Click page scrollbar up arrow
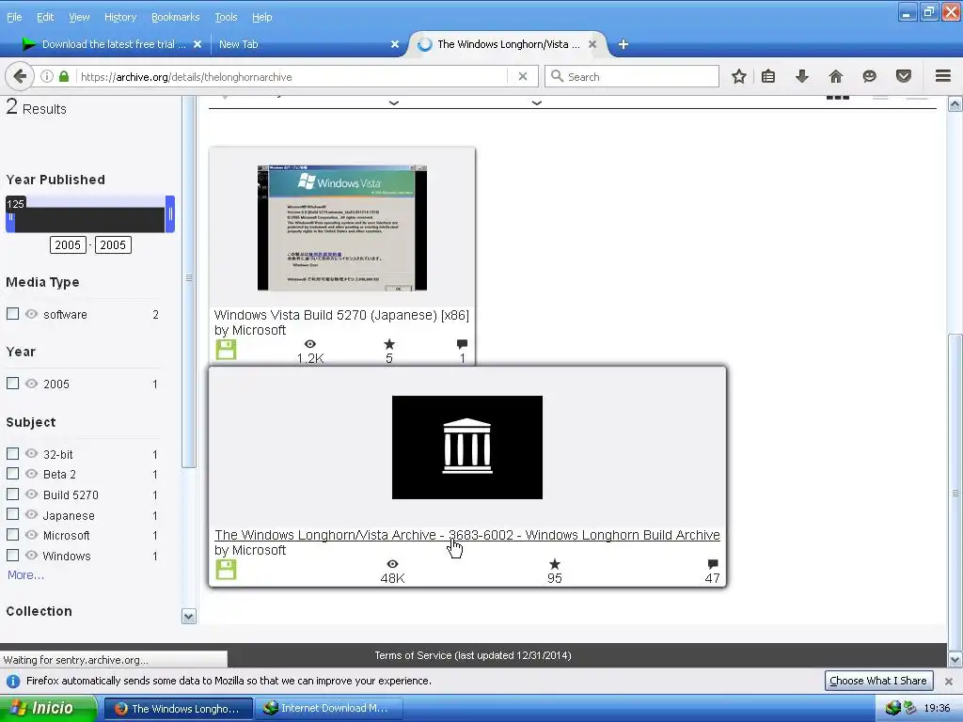The image size is (963, 722). [955, 104]
